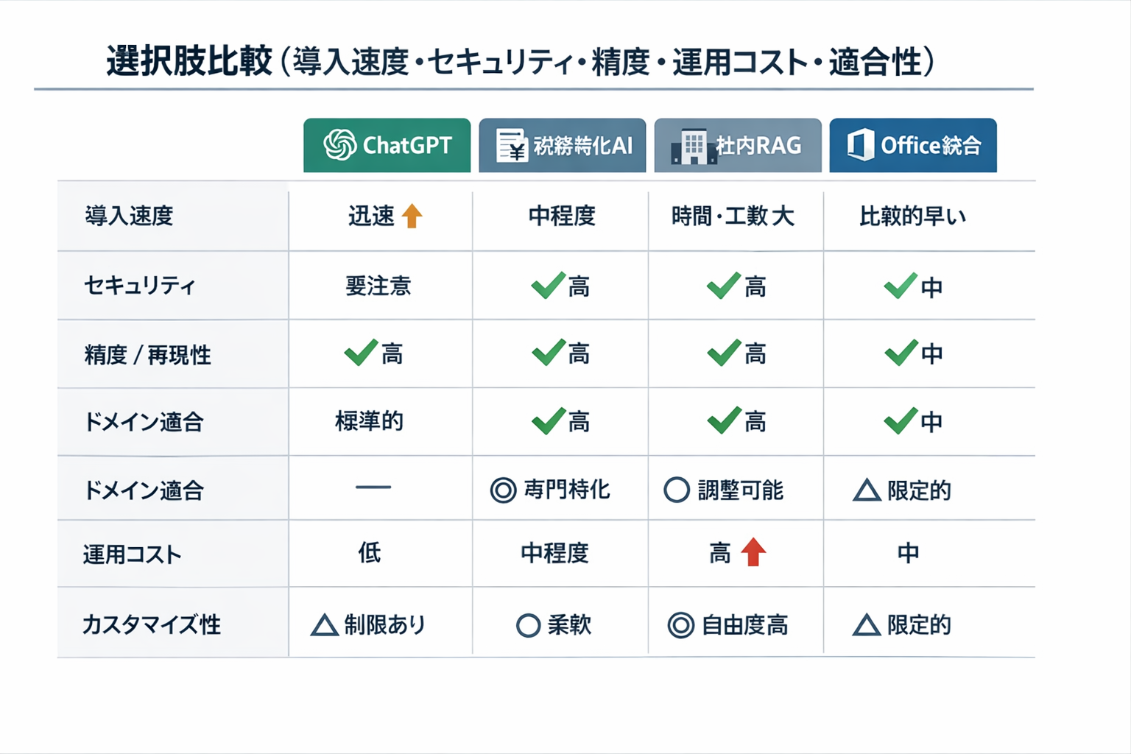Click the yen document icon in 税務特化AI header
The image size is (1131, 754).
512,145
